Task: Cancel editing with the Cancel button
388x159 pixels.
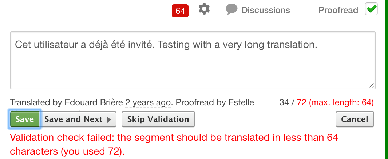Action: pos(355,119)
